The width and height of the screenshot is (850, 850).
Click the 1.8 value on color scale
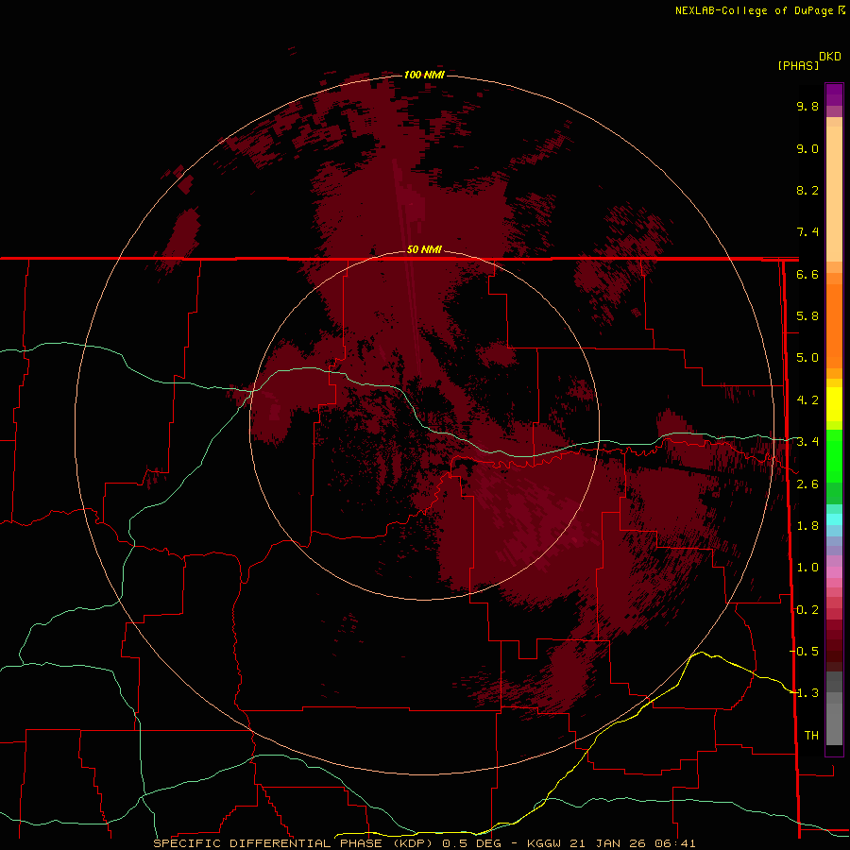(x=807, y=526)
